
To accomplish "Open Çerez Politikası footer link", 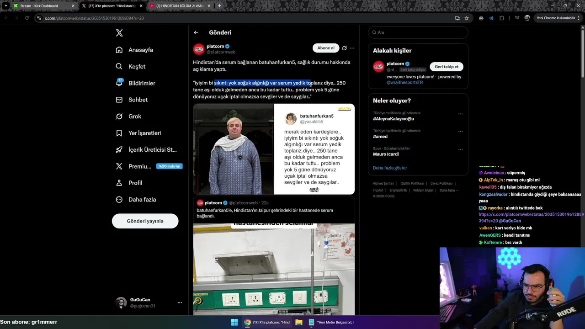I will [x=441, y=184].
